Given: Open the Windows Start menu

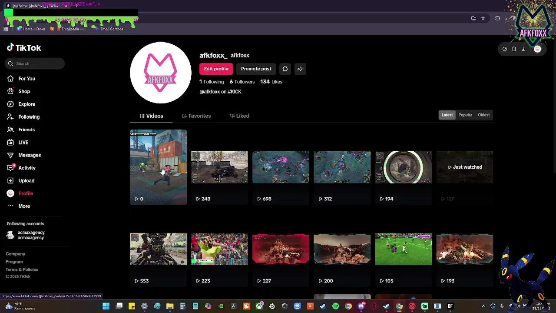Looking at the screenshot, I should 106,306.
